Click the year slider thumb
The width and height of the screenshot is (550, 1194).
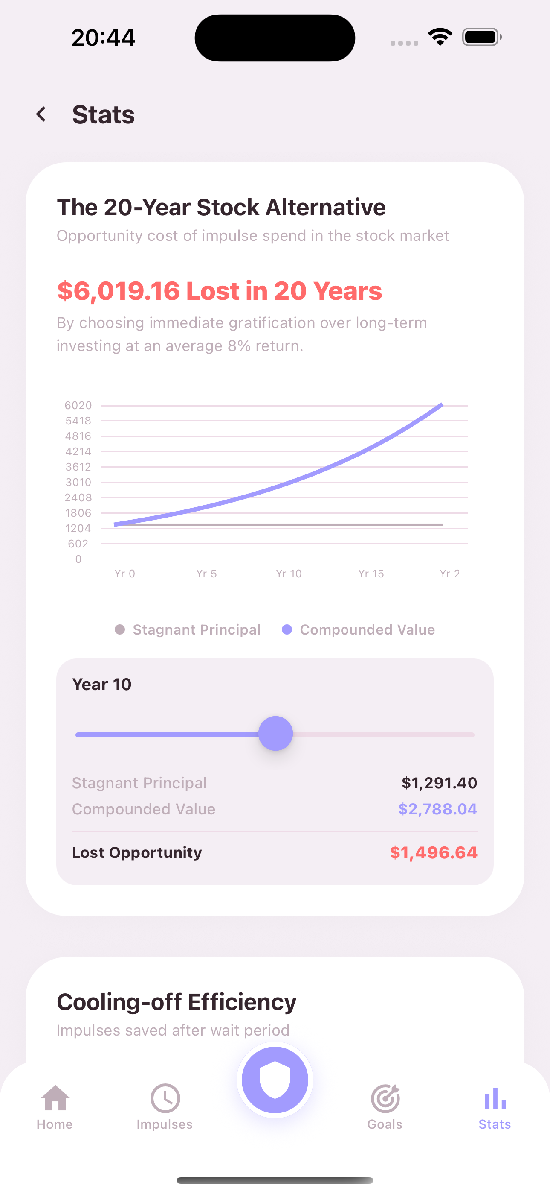[275, 733]
